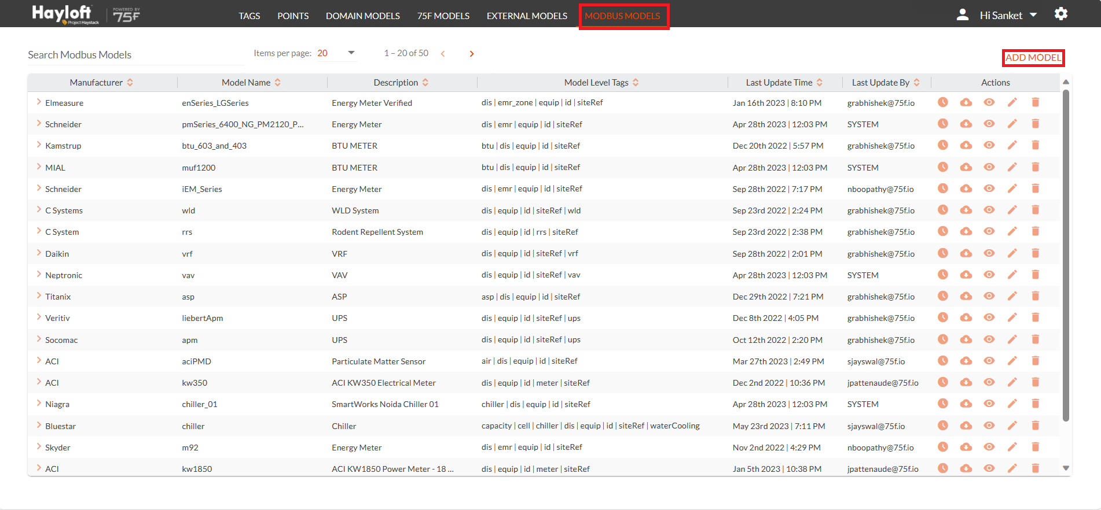Expand the MIAL row chevron
Screen dimensions: 1101x510
(x=39, y=167)
